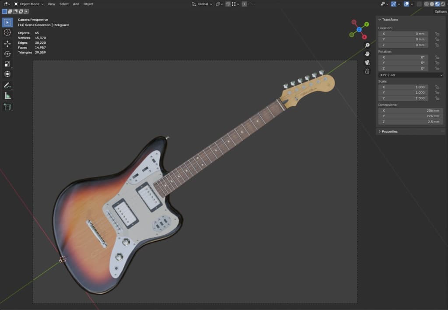Screen dimensions: 448x310
Task: Activate the Rotate tool
Action: coord(7,54)
